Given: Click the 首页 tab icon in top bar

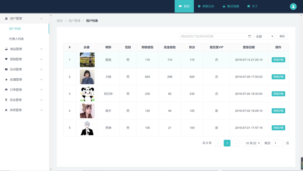Looking at the screenshot, I should coord(180,6).
